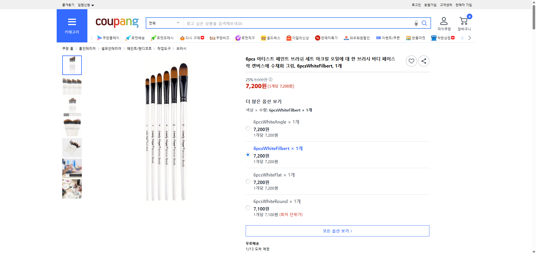The width and height of the screenshot is (536, 254).
Task: Select the 6pcsWhiteAngle option
Action: point(248,128)
